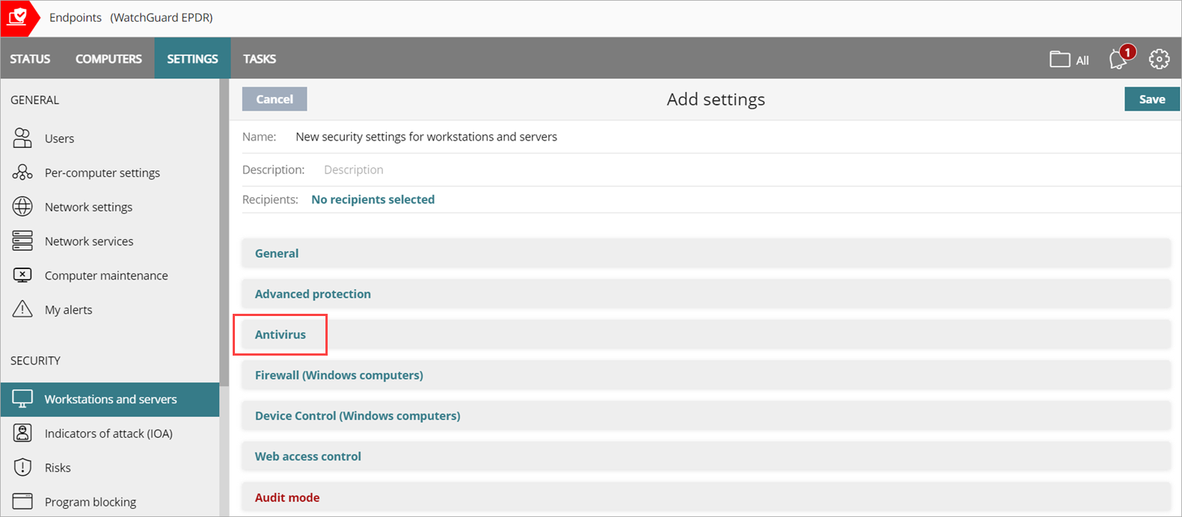Image resolution: width=1182 pixels, height=517 pixels.
Task: Click the All folder filter icon
Action: pyautogui.click(x=1059, y=60)
